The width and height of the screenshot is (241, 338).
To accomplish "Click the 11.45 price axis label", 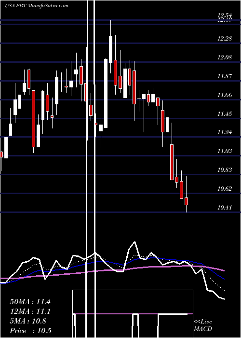I will point(225,114).
